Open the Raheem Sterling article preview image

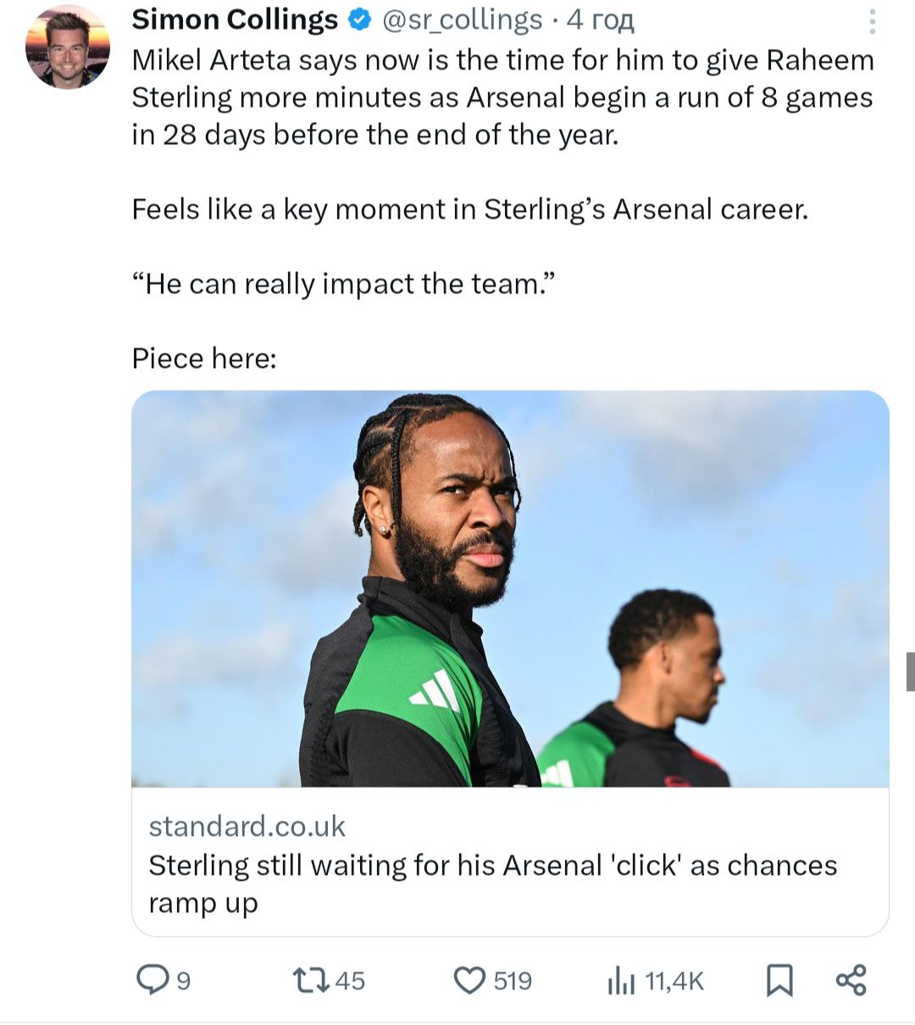[x=510, y=588]
